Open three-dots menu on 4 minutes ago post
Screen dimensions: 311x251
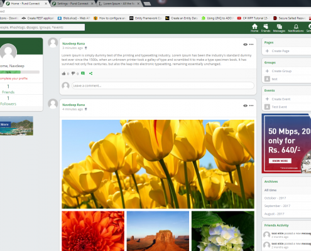(251, 105)
